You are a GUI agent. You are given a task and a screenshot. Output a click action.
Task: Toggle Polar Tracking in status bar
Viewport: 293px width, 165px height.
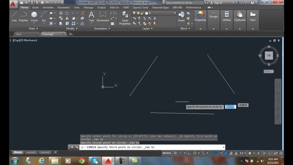point(195,153)
